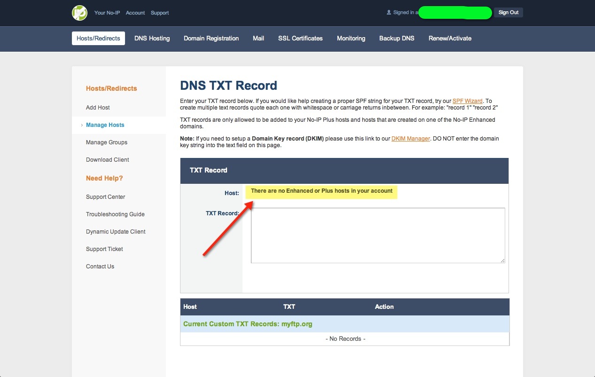Click the 'DNS TXT Record' page heading
This screenshot has height=377, width=595.
tap(228, 86)
